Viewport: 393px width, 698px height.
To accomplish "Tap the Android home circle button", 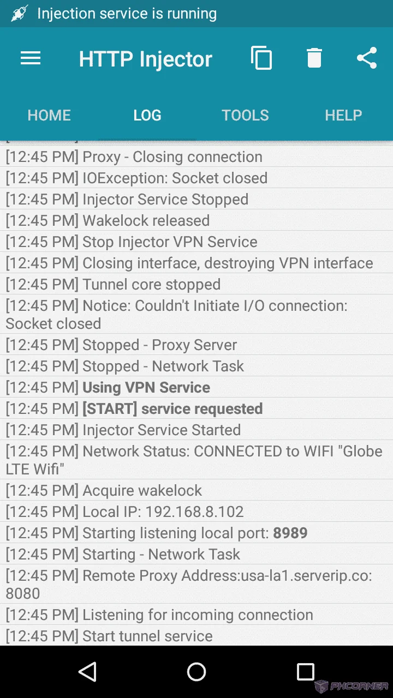I will tap(196, 672).
